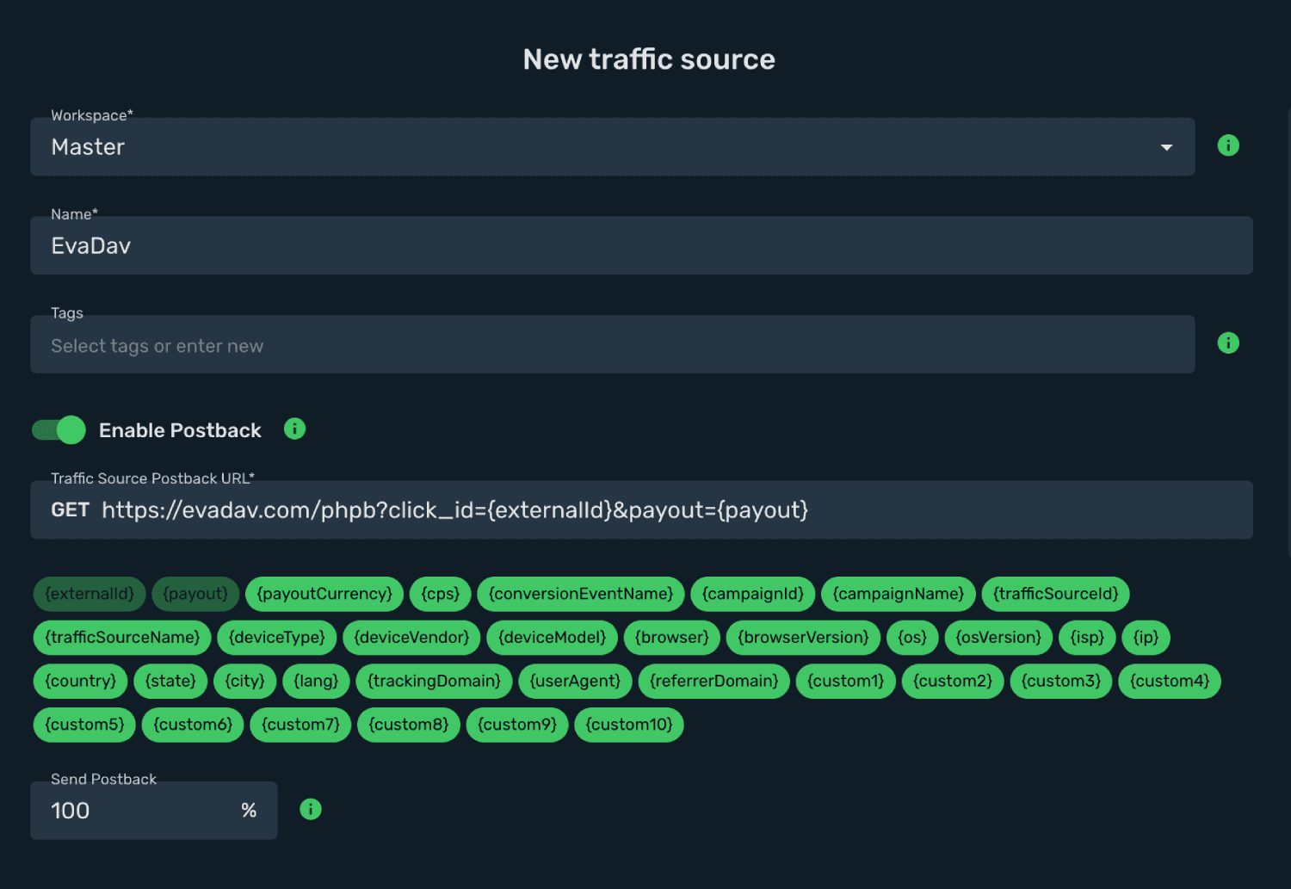Open the Workspace Master dropdown
1291x889 pixels.
point(612,147)
